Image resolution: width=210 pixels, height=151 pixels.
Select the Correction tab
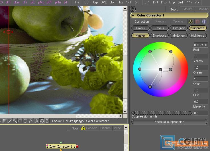pos(142,22)
